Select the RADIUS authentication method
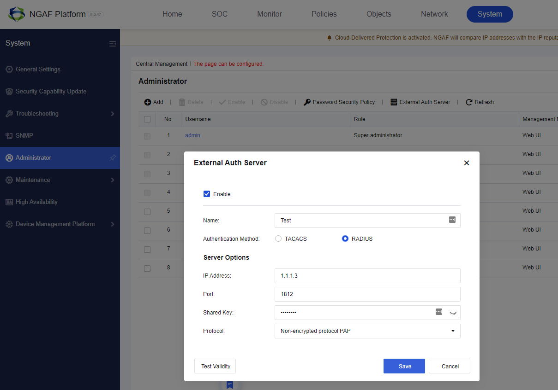This screenshot has width=558, height=390. pos(345,239)
